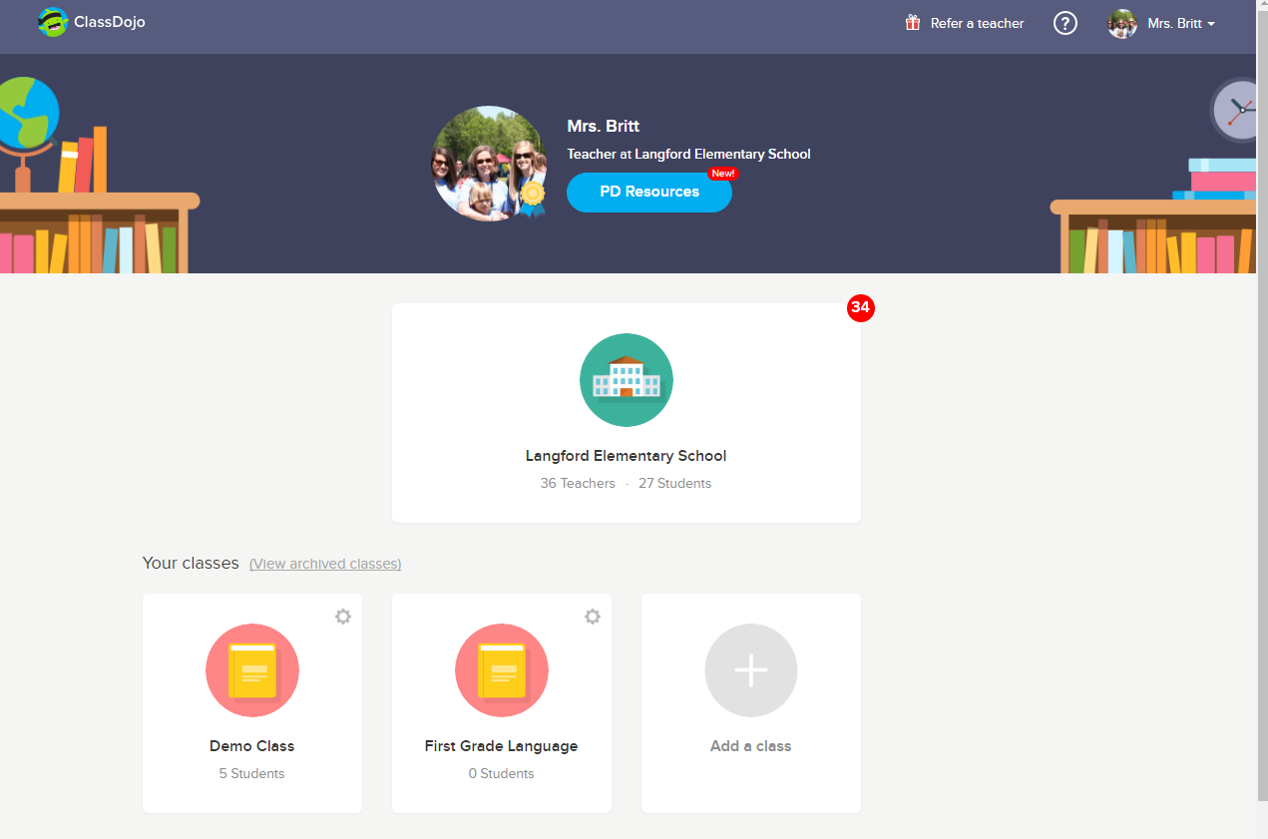Viewport: 1268px width, 839px height.
Task: Open the help question mark icon
Action: click(x=1065, y=23)
